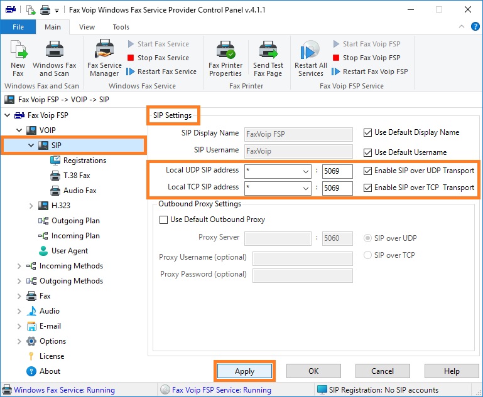The image size is (483, 397).
Task: Stop Fax Service via red square
Action: [131, 58]
